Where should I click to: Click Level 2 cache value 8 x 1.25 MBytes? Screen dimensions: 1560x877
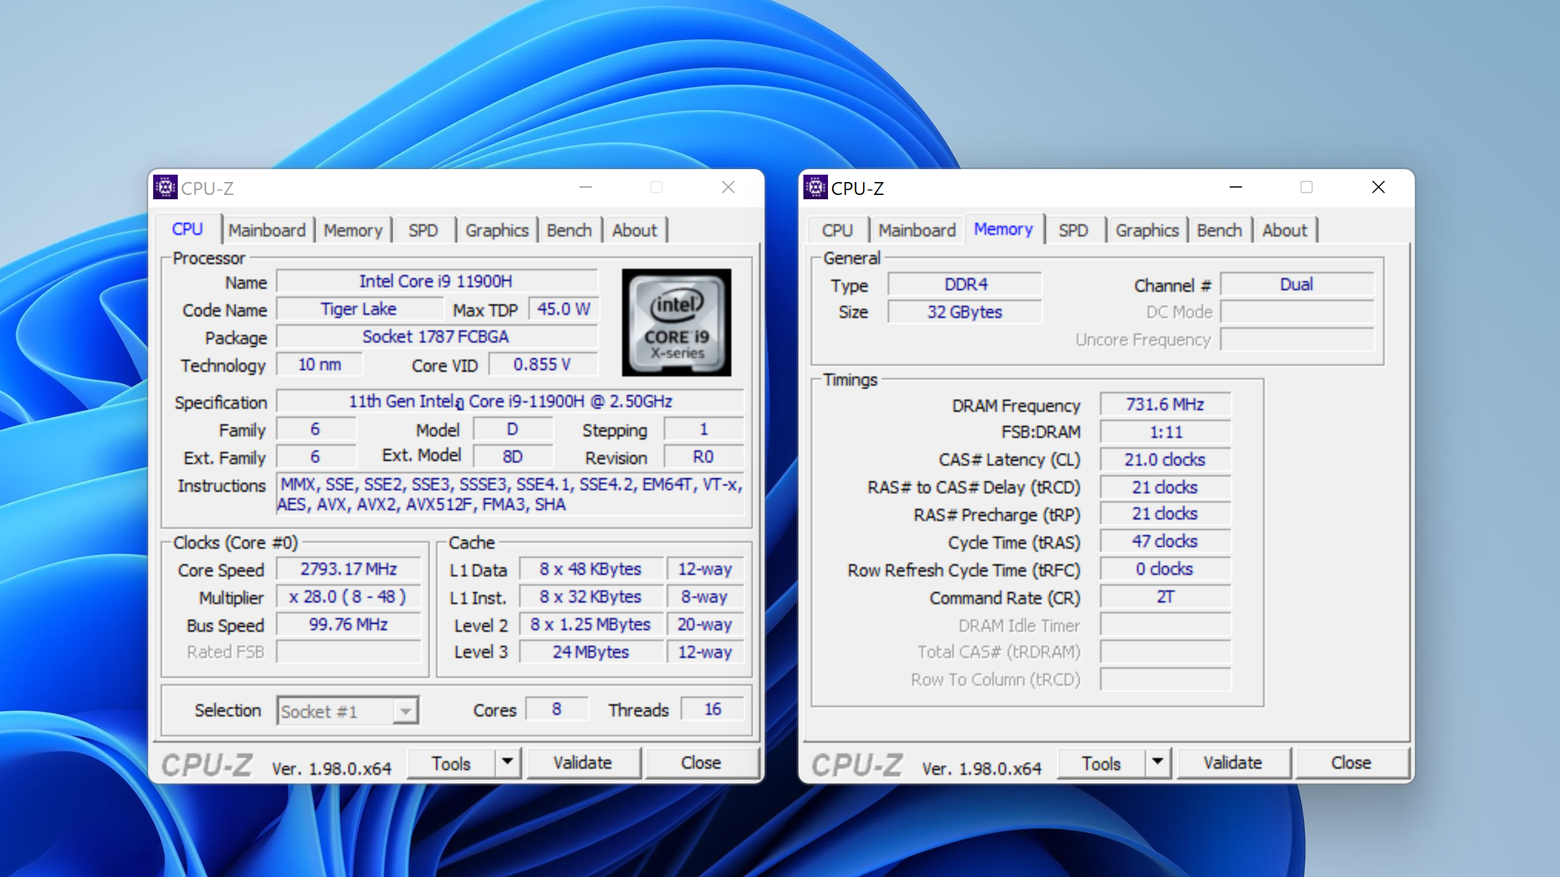coord(591,624)
